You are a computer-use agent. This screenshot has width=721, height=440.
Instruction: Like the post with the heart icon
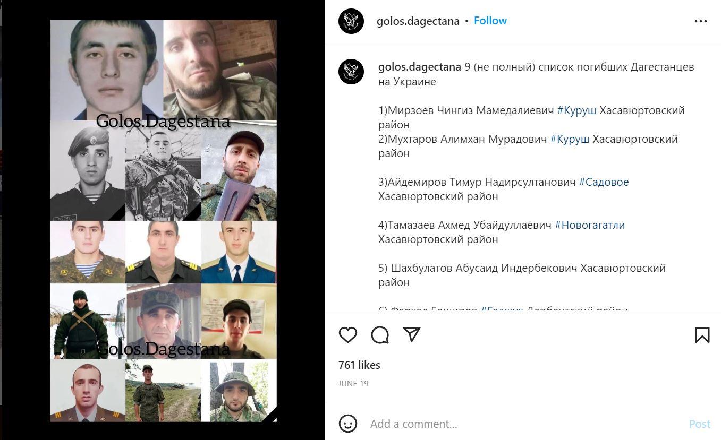point(348,335)
